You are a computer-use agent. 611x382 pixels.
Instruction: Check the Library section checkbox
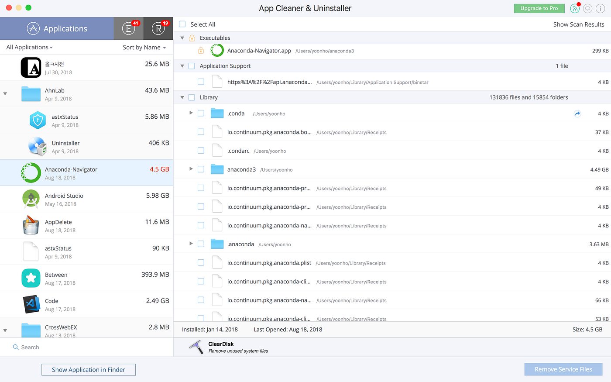[x=192, y=97]
